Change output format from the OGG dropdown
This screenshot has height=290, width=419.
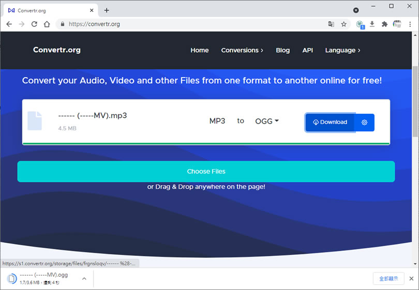point(267,121)
